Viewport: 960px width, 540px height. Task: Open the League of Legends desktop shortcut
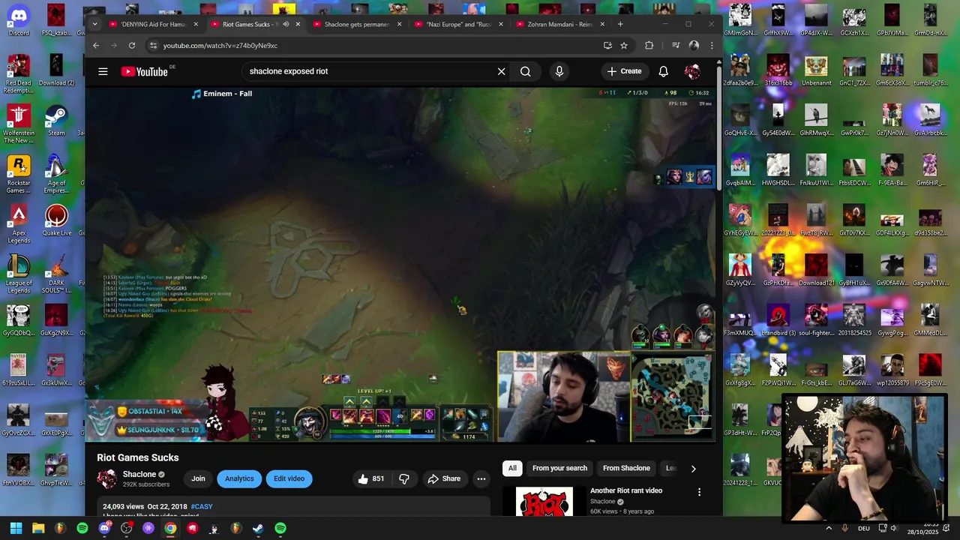coord(19,274)
